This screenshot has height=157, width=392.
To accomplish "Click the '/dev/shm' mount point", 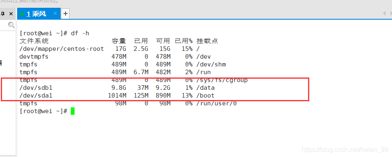I will pyautogui.click(x=211, y=64).
